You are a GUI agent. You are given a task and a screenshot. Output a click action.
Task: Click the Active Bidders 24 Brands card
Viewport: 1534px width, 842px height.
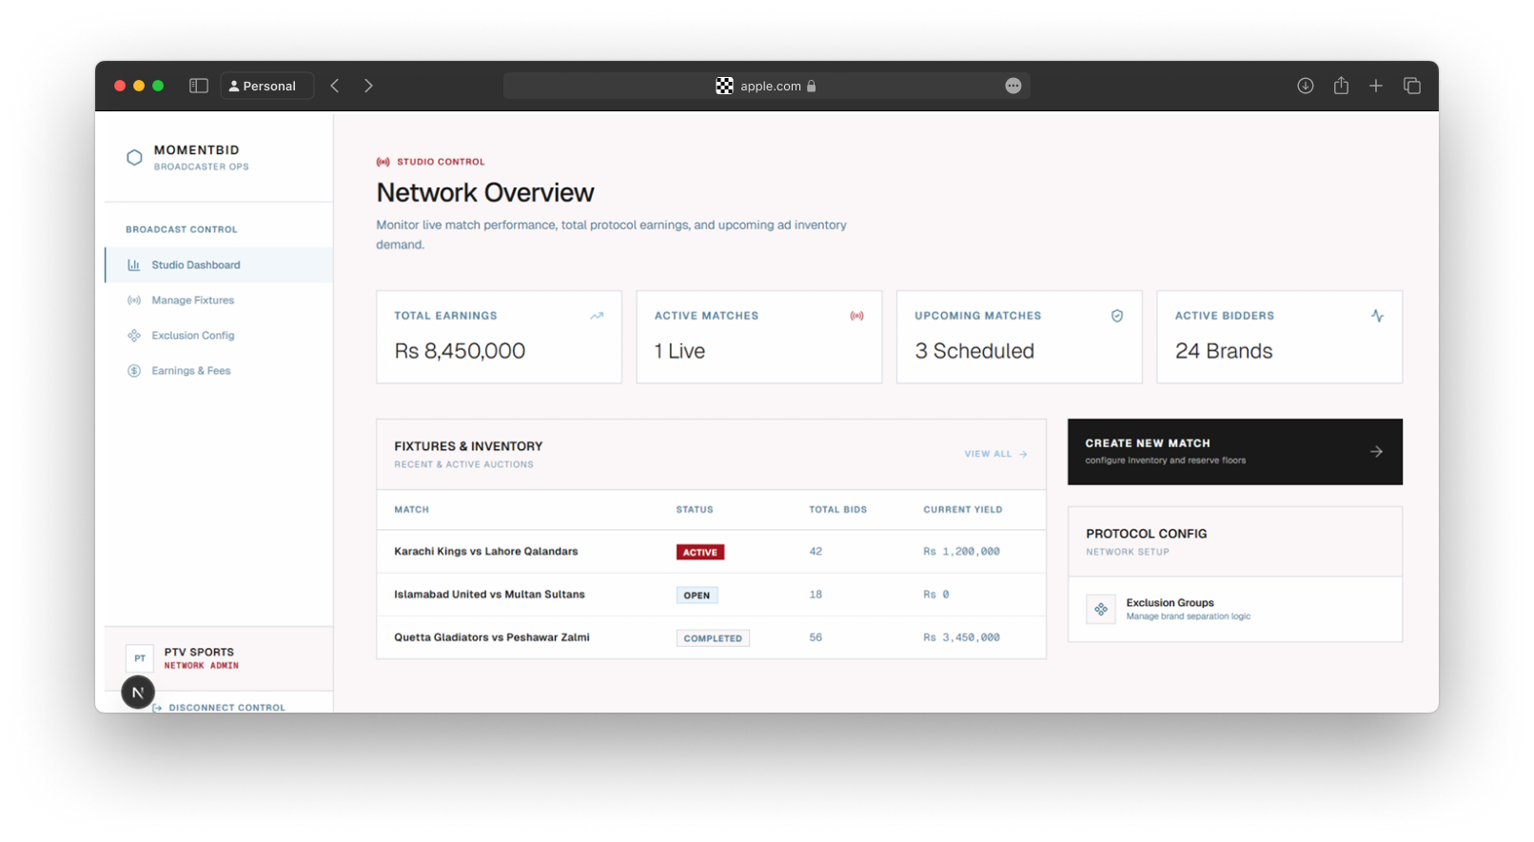click(x=1279, y=337)
